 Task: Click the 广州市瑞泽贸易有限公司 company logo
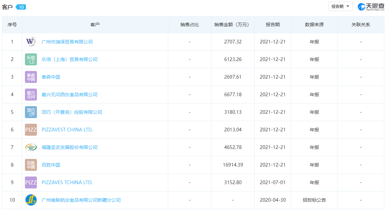pos(31,42)
